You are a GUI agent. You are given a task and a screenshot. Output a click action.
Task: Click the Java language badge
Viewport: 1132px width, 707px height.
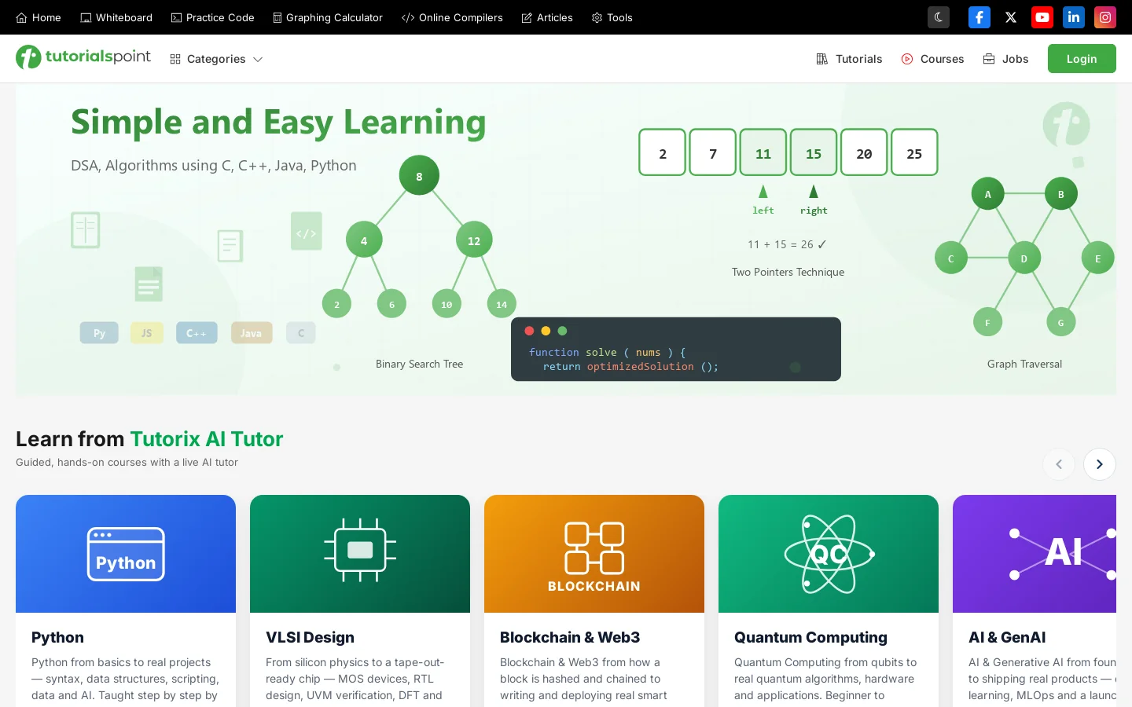tap(252, 333)
